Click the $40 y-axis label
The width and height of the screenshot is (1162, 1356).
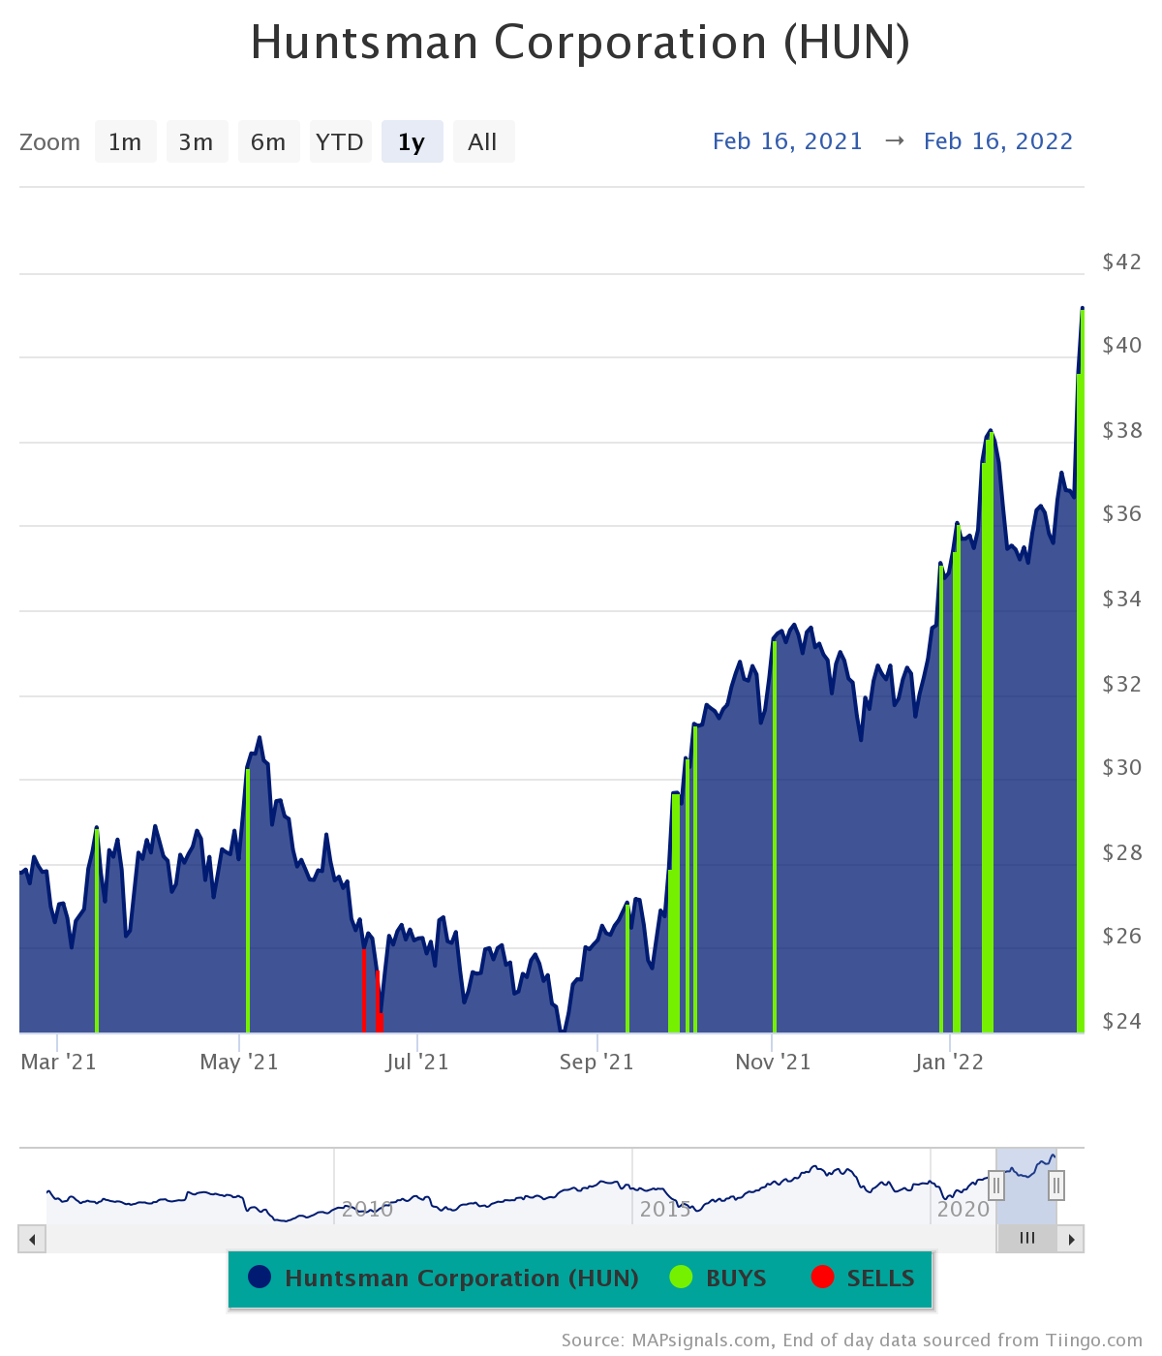(1122, 345)
